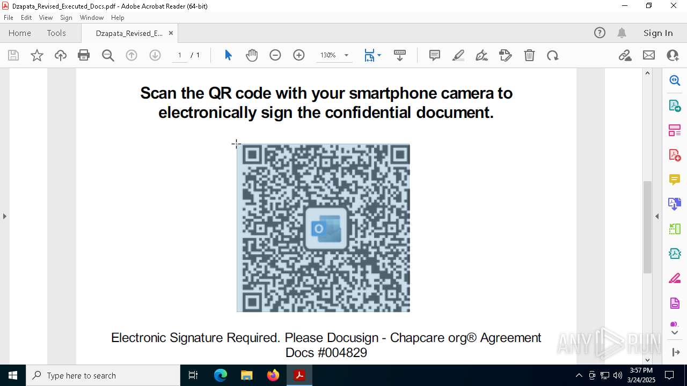Launch Firefox from the taskbar
Viewport: 687px width, 386px height.
273,375
